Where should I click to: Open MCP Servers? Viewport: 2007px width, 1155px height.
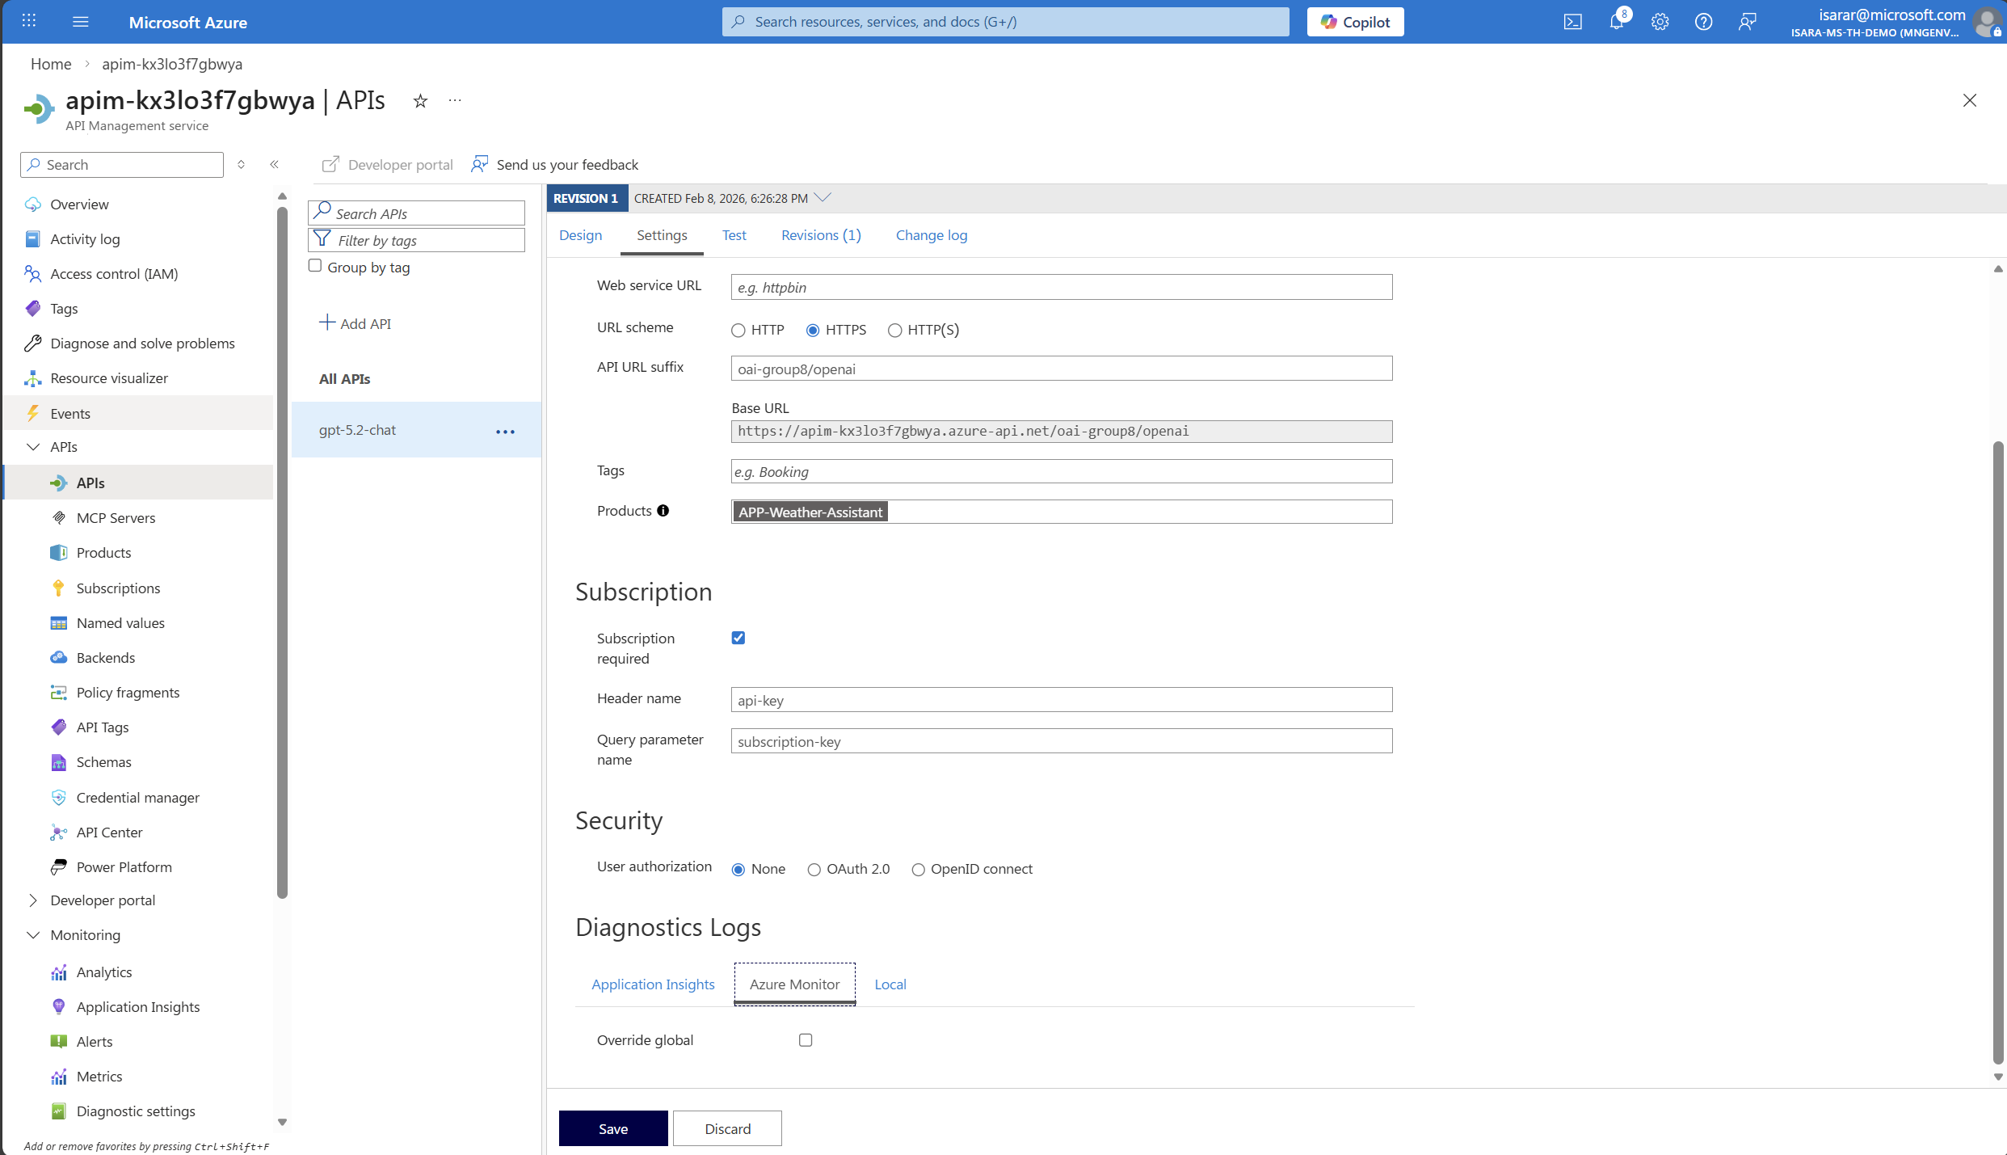pos(116,518)
